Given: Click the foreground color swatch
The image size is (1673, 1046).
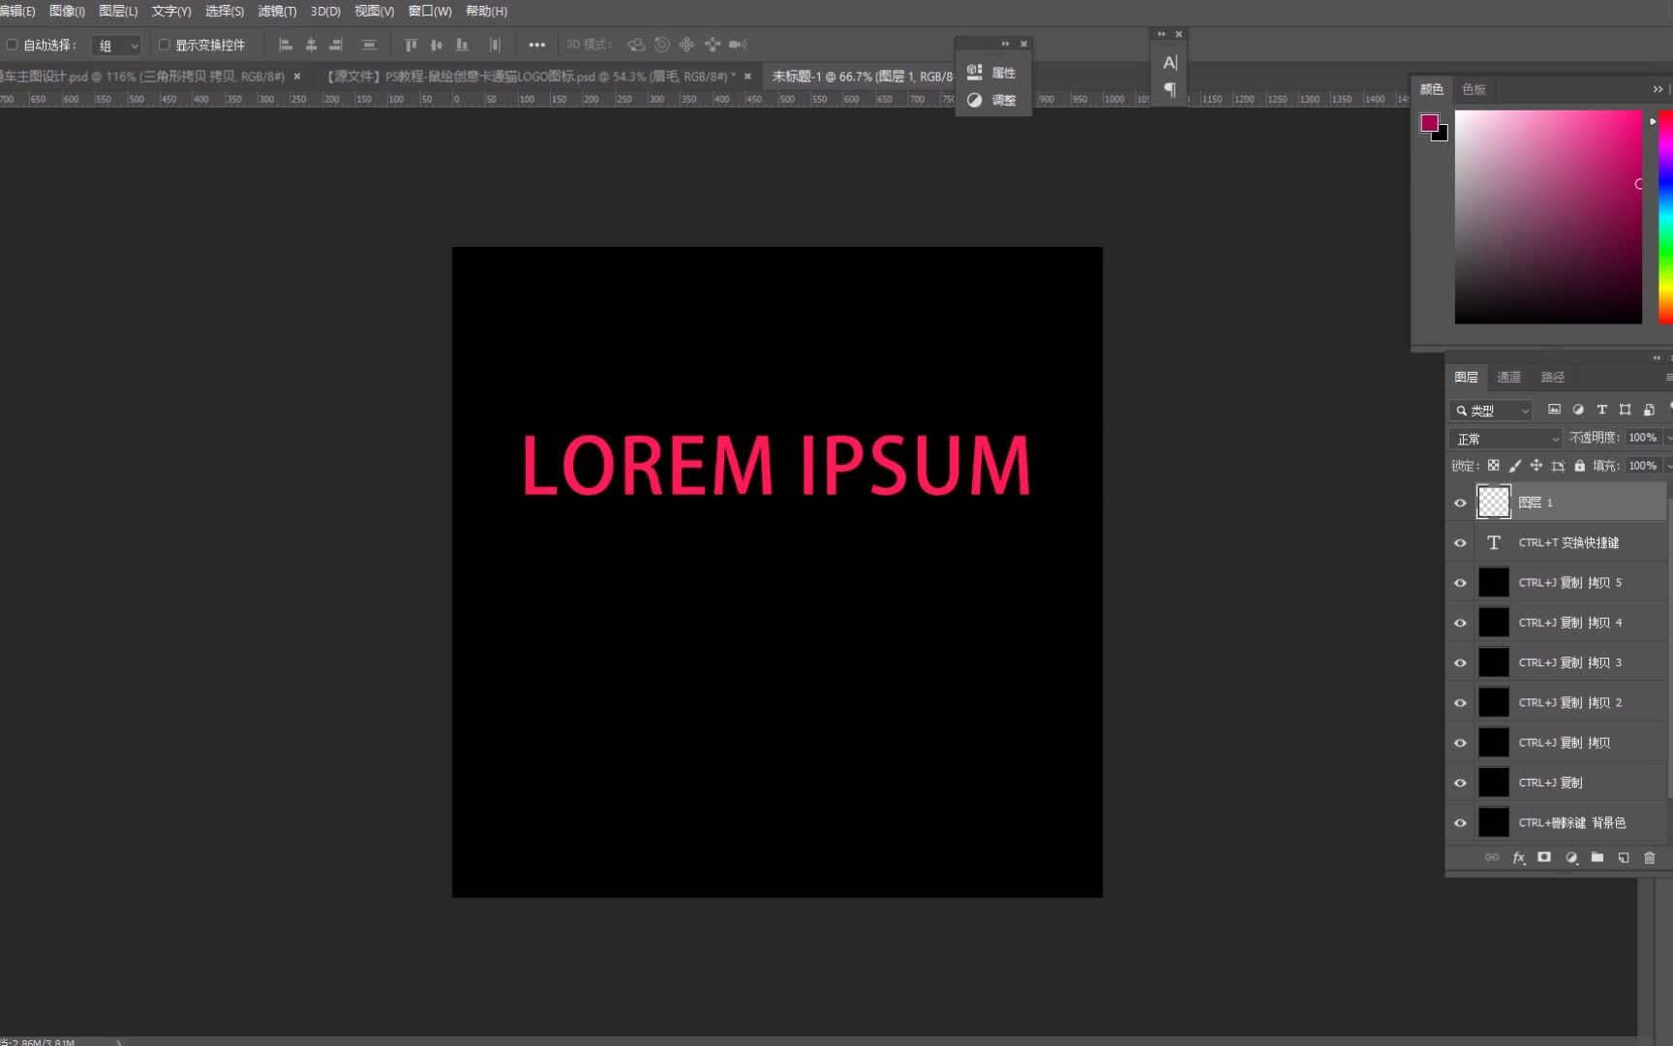Looking at the screenshot, I should pyautogui.click(x=1429, y=123).
